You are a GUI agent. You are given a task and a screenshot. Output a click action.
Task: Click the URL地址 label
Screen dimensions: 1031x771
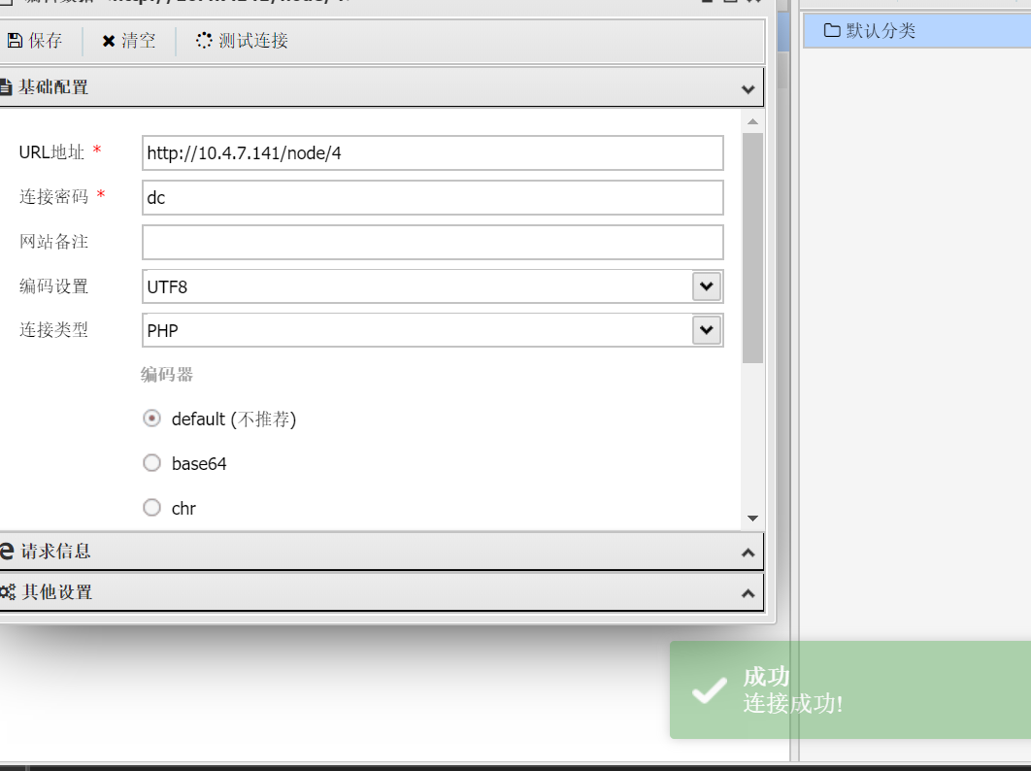(x=52, y=152)
